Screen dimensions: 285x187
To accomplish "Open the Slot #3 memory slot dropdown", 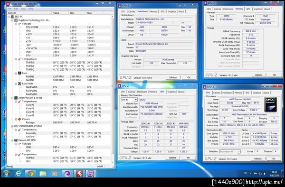I will [x=136, y=100].
